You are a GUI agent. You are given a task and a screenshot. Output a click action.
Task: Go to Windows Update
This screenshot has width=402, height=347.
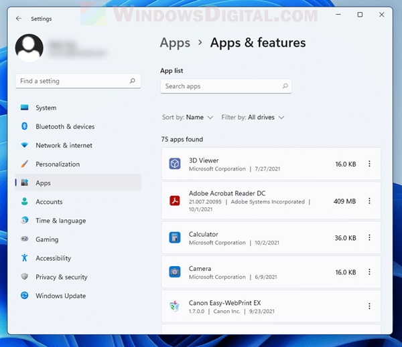(78, 296)
